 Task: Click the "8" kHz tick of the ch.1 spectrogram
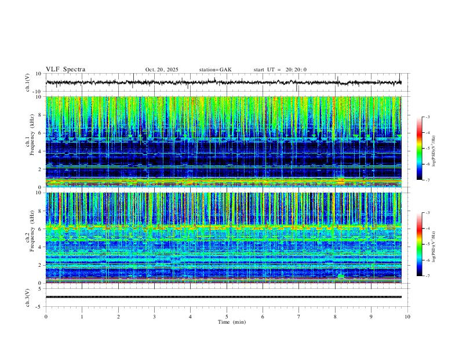click(41, 115)
